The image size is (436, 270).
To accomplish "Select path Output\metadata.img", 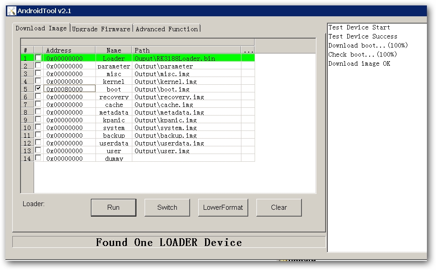I will [x=186, y=112].
